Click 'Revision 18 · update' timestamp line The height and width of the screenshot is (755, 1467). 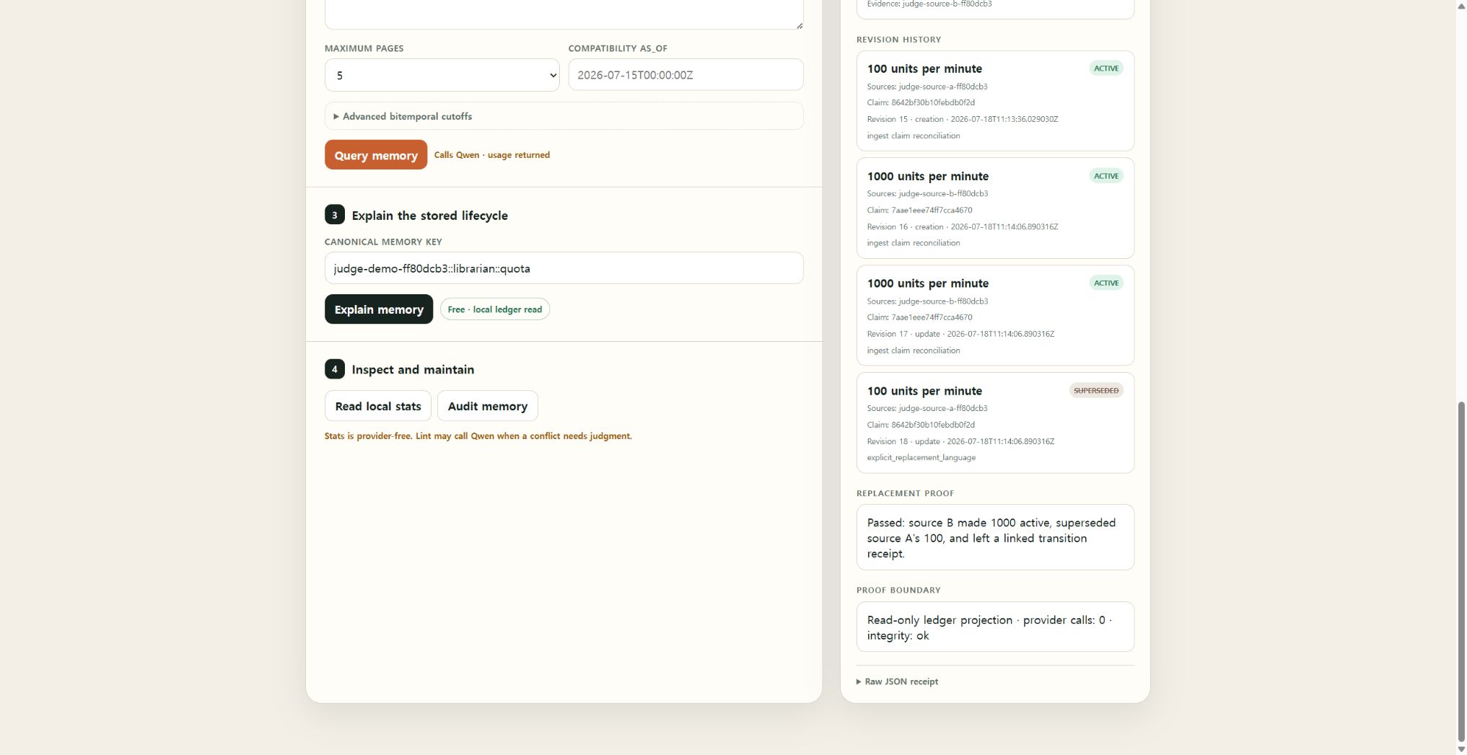[960, 441]
